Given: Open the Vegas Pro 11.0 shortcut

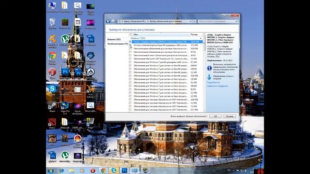Looking at the screenshot, I should [x=65, y=107].
